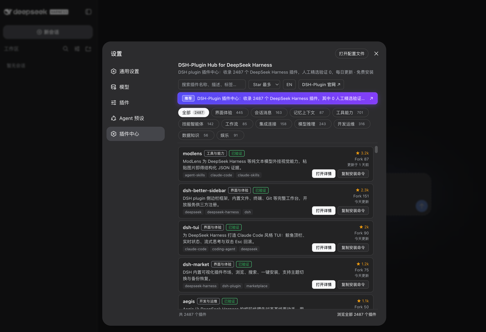Click the claude-skills tag on modlens
The image size is (486, 332).
pos(248,175)
